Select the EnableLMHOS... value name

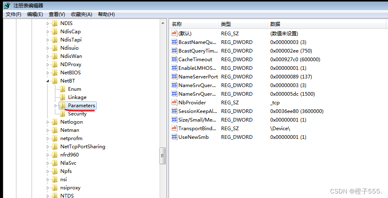(197, 68)
